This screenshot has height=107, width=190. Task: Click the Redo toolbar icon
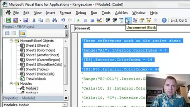point(70,20)
